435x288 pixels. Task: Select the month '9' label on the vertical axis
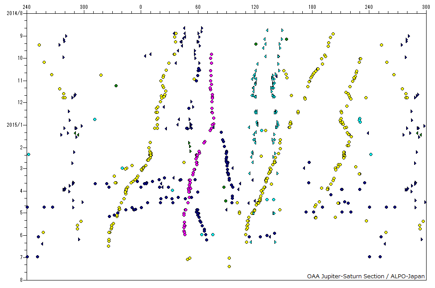click(21, 36)
